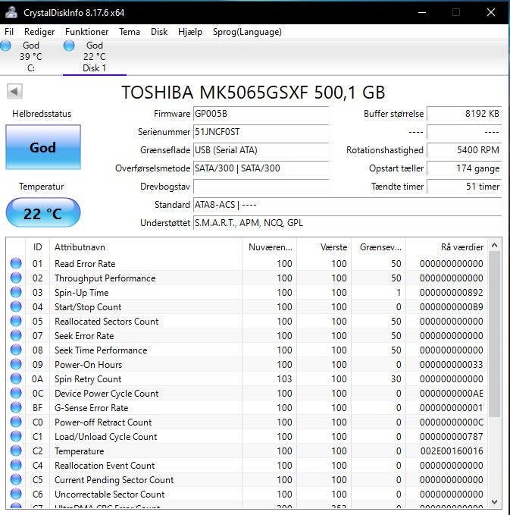
Task: Click the Rå værdier column header
Action: click(462, 247)
